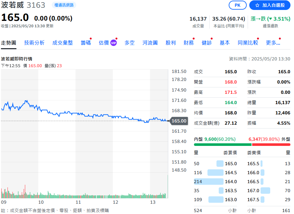Click the 148.50 y-axis label

179,170
